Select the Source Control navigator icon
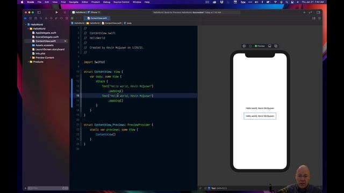Screen dimensions: 344x193 coord(31,18)
